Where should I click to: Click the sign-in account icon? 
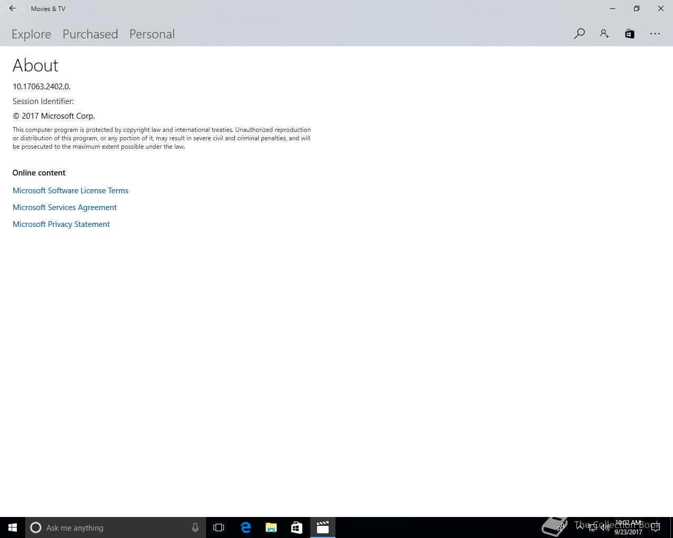tap(605, 34)
